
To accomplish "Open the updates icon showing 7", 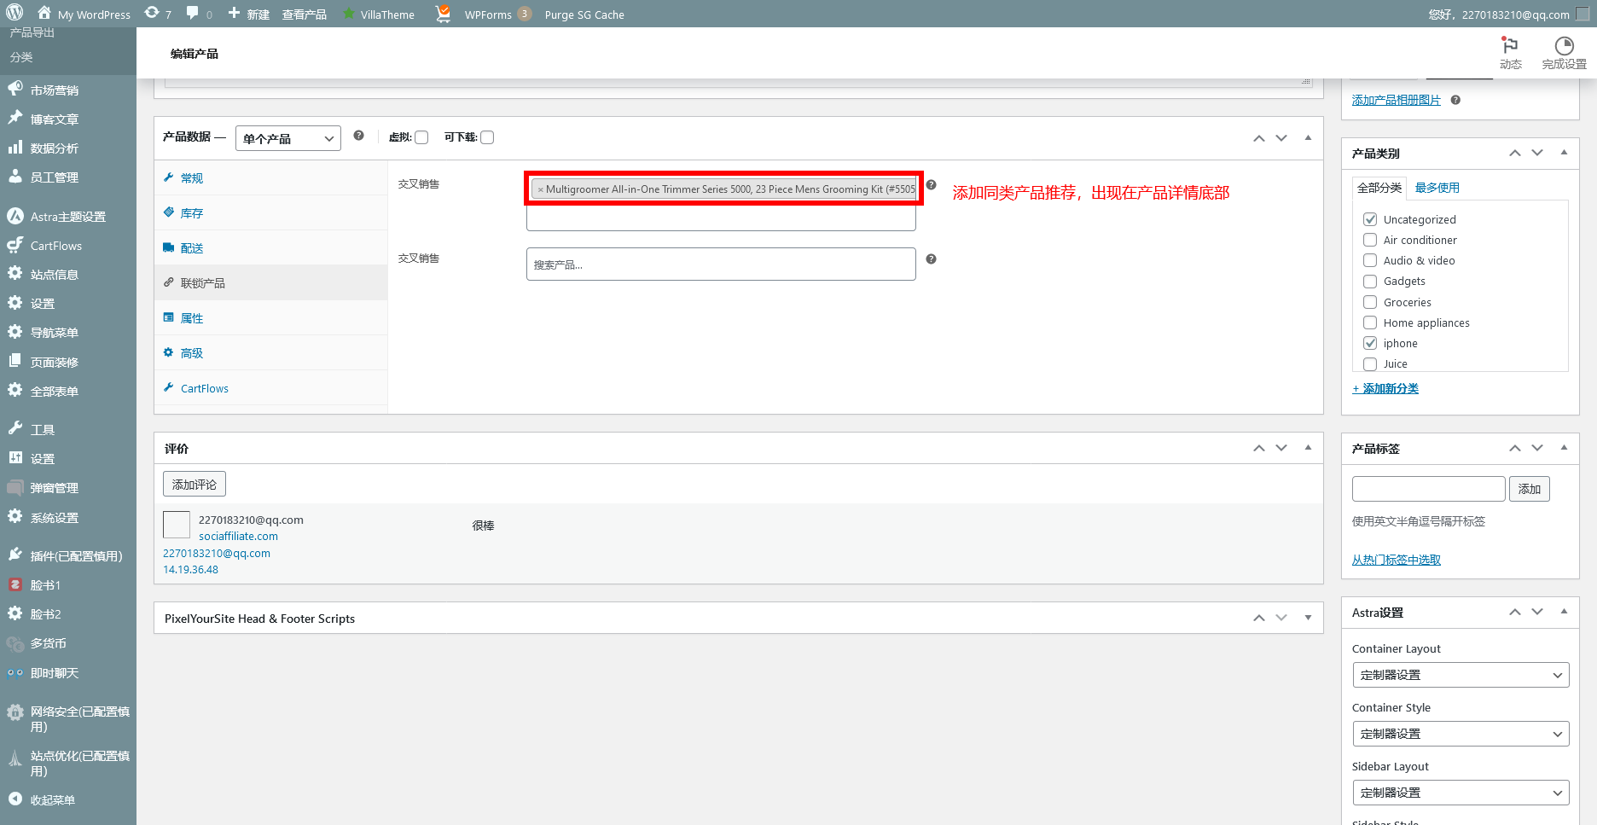I will pyautogui.click(x=152, y=14).
